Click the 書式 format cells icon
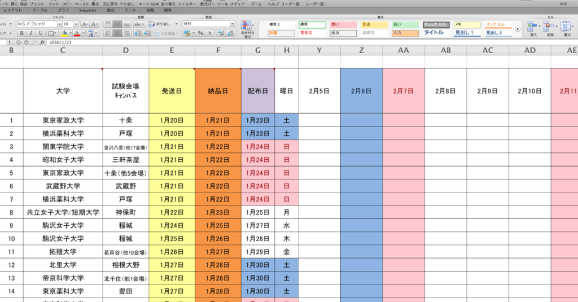Viewport: 578px width, 302px height. click(x=567, y=29)
